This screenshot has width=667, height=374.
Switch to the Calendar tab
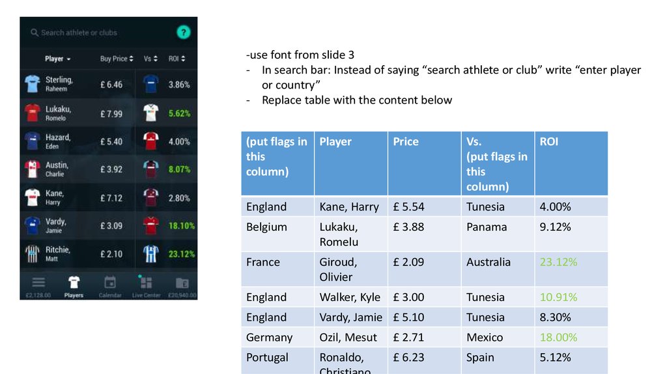point(110,286)
